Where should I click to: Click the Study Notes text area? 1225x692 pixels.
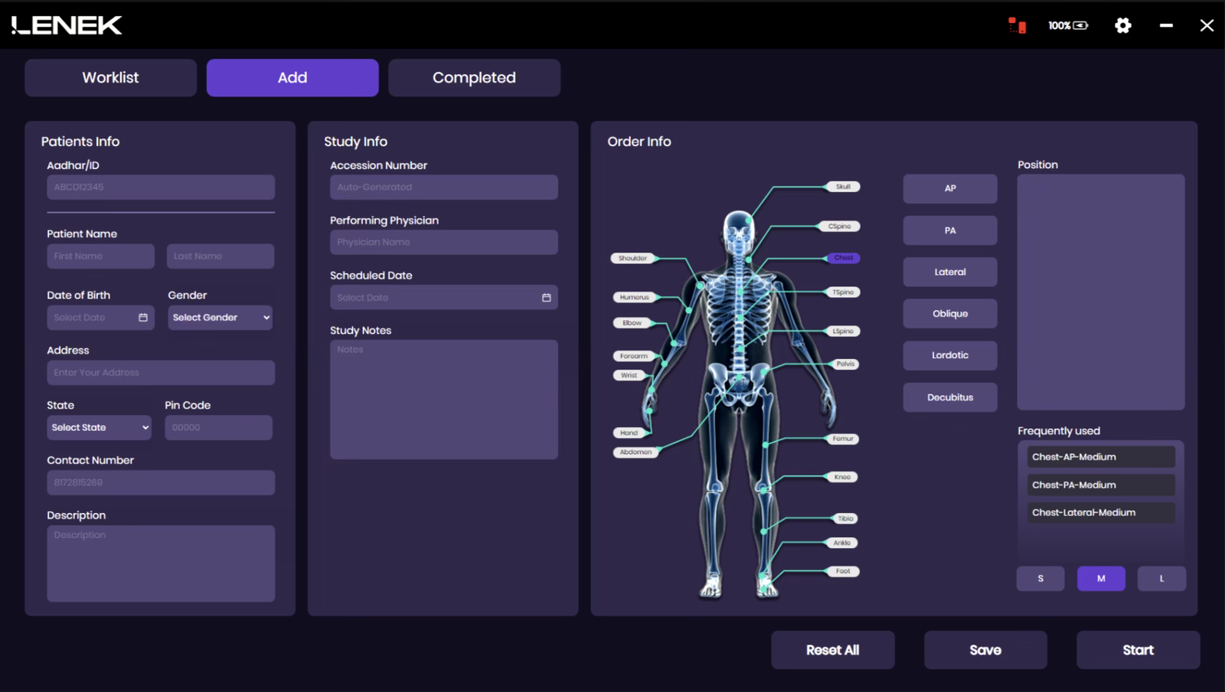[444, 400]
